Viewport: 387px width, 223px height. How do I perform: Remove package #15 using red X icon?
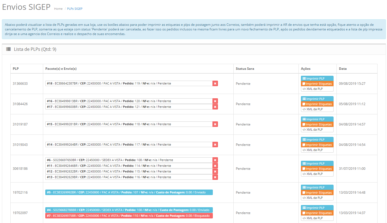tap(215, 124)
